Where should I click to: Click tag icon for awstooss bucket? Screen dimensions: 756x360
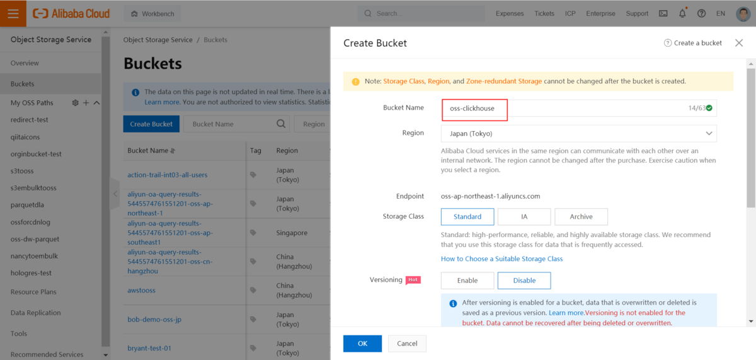tap(253, 291)
